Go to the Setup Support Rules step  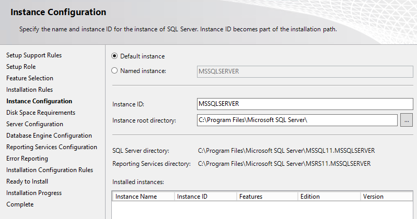[34, 55]
